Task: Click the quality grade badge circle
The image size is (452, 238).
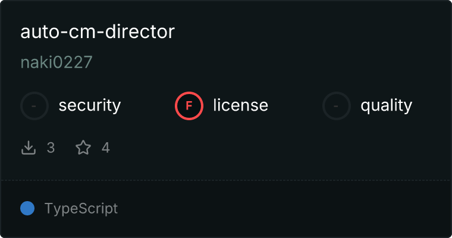Action: click(337, 106)
